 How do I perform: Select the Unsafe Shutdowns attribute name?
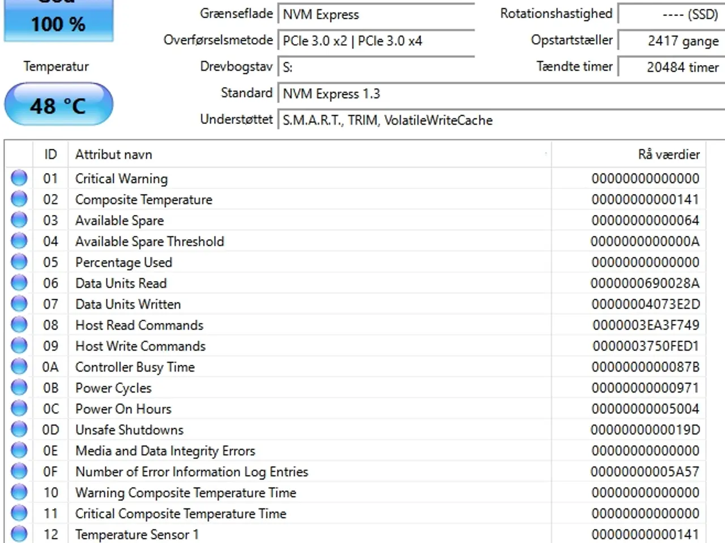click(130, 430)
